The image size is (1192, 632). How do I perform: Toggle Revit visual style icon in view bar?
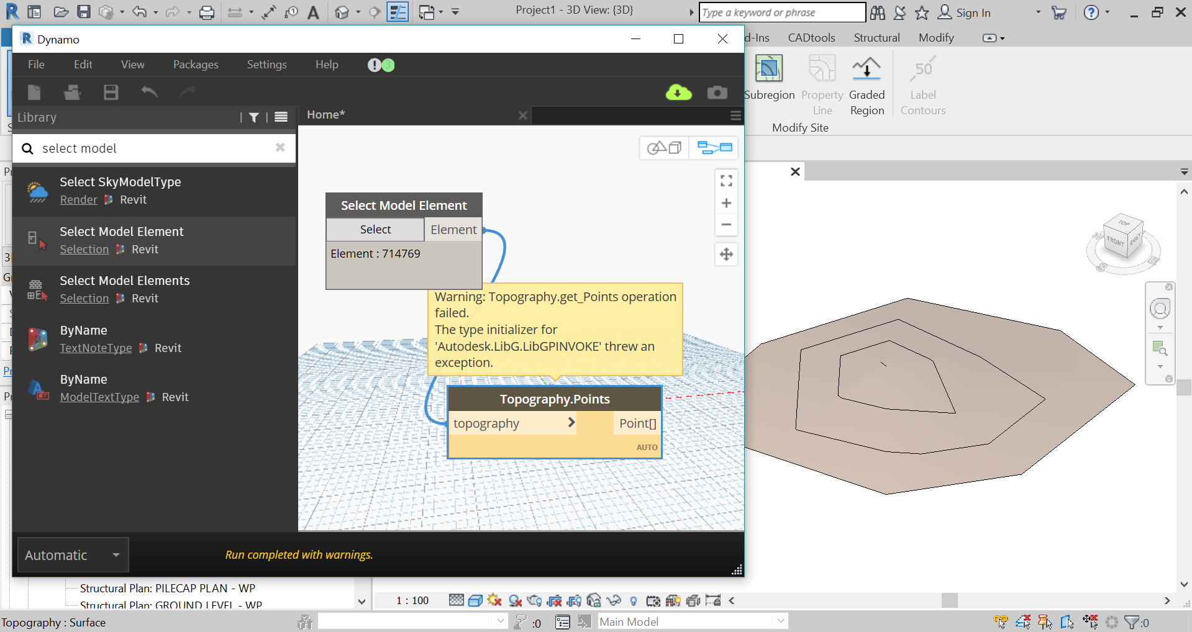475,600
